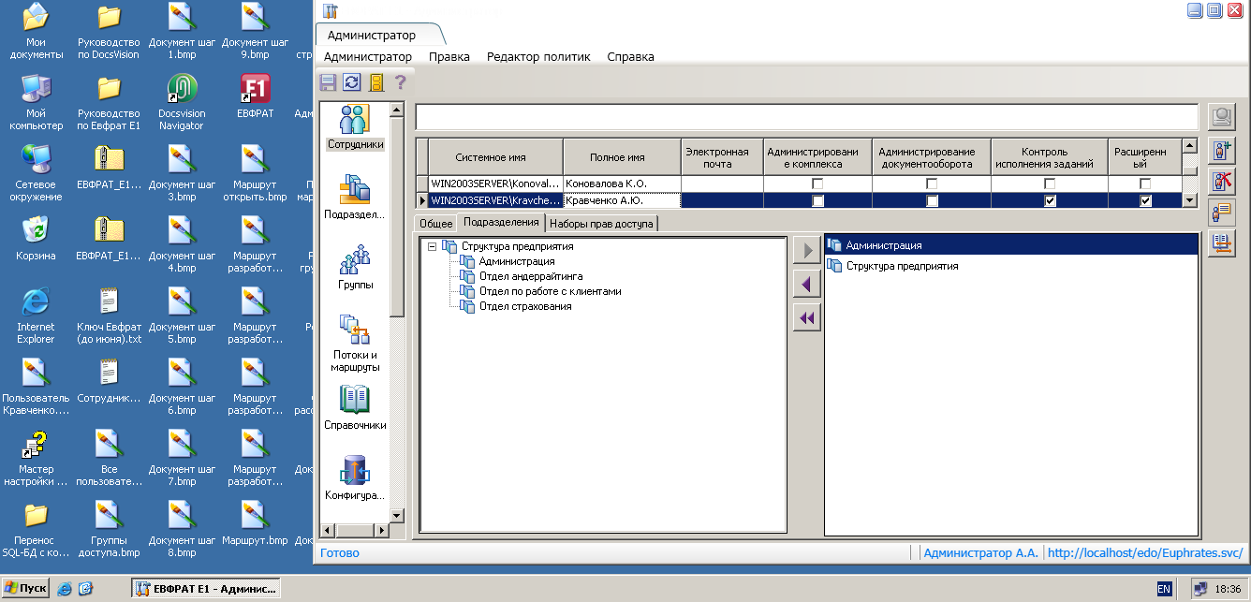Viewport: 1251px width, 602px height.
Task: Click Администратор А.А. in status bar
Action: pos(980,553)
